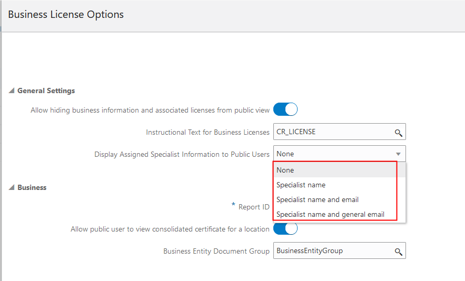Toggle consolidated certificate view for a location
Image resolution: width=465 pixels, height=281 pixels.
coord(285,228)
